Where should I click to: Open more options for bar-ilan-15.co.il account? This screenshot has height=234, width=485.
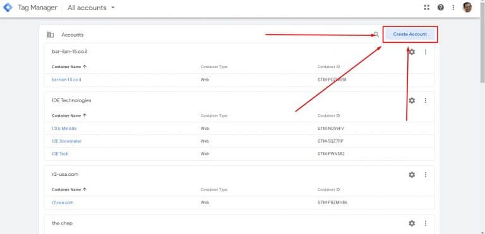426,52
